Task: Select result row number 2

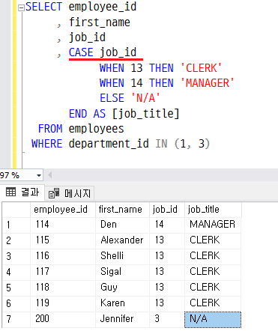Action: (x=16, y=240)
